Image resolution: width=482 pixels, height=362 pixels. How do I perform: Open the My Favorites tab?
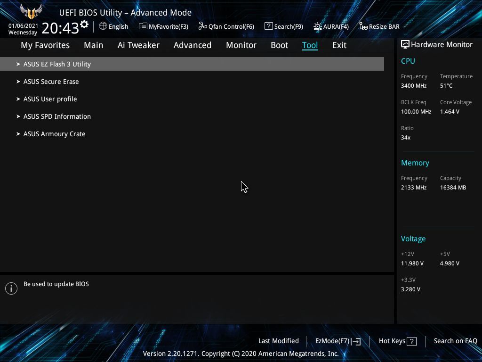pos(45,45)
